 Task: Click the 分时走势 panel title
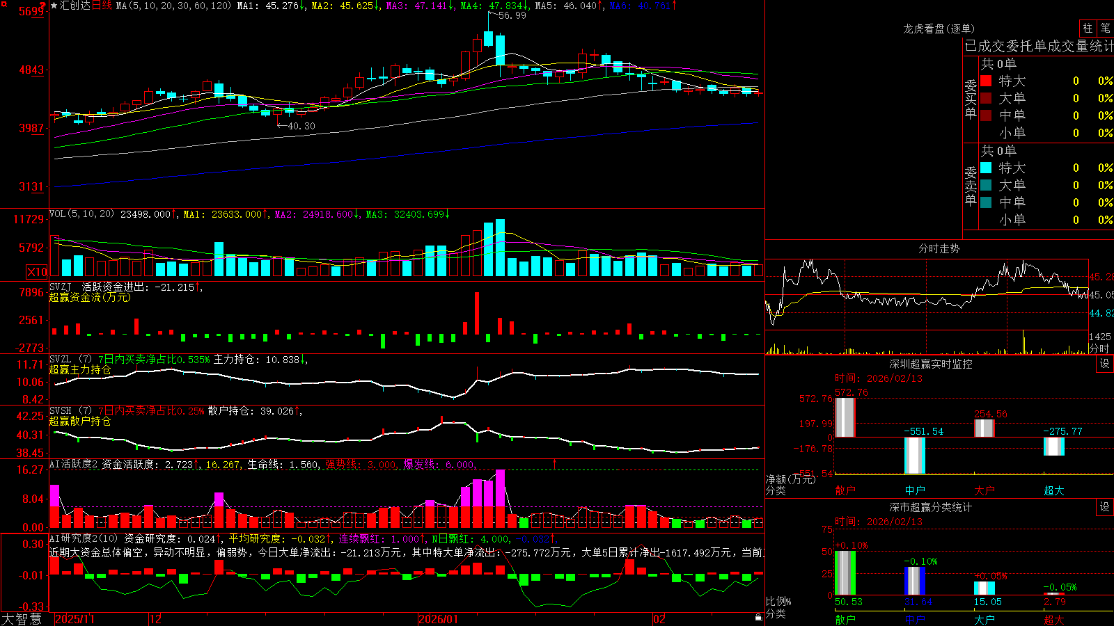[x=939, y=248]
